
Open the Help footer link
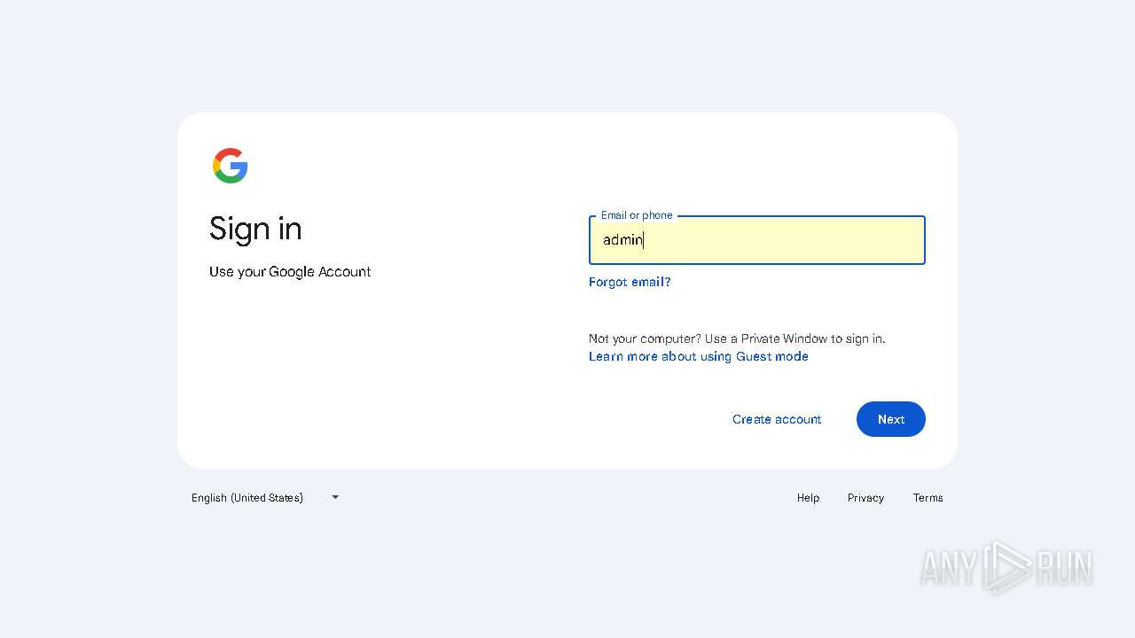click(x=808, y=498)
